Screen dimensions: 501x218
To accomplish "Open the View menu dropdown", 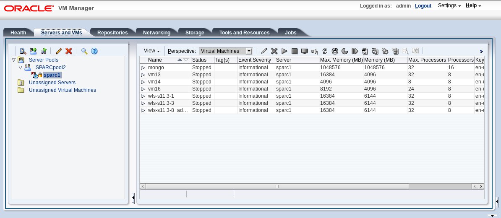I will point(152,51).
